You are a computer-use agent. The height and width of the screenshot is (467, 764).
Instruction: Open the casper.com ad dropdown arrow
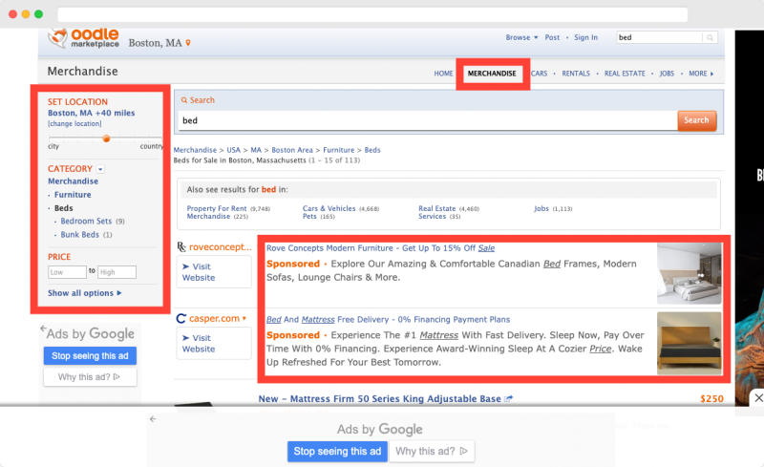click(x=244, y=319)
